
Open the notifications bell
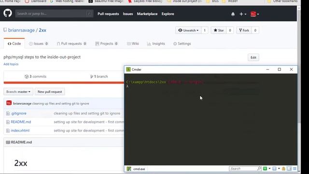[x=233, y=14]
